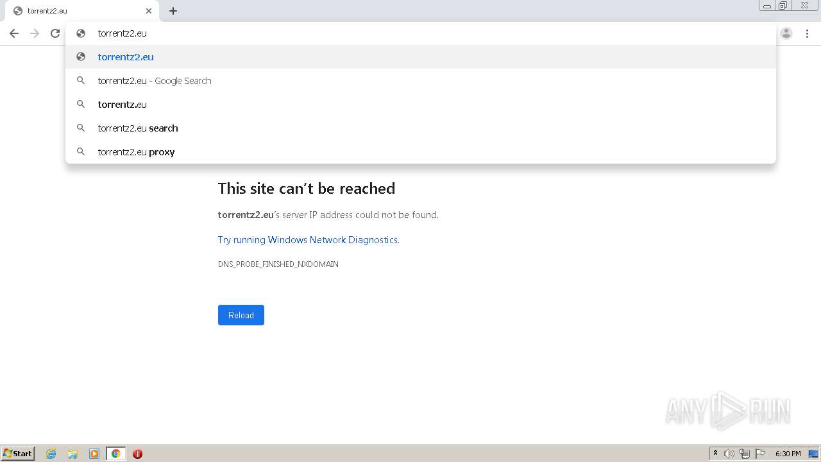Go back to the previous page
821x462 pixels.
[14, 33]
